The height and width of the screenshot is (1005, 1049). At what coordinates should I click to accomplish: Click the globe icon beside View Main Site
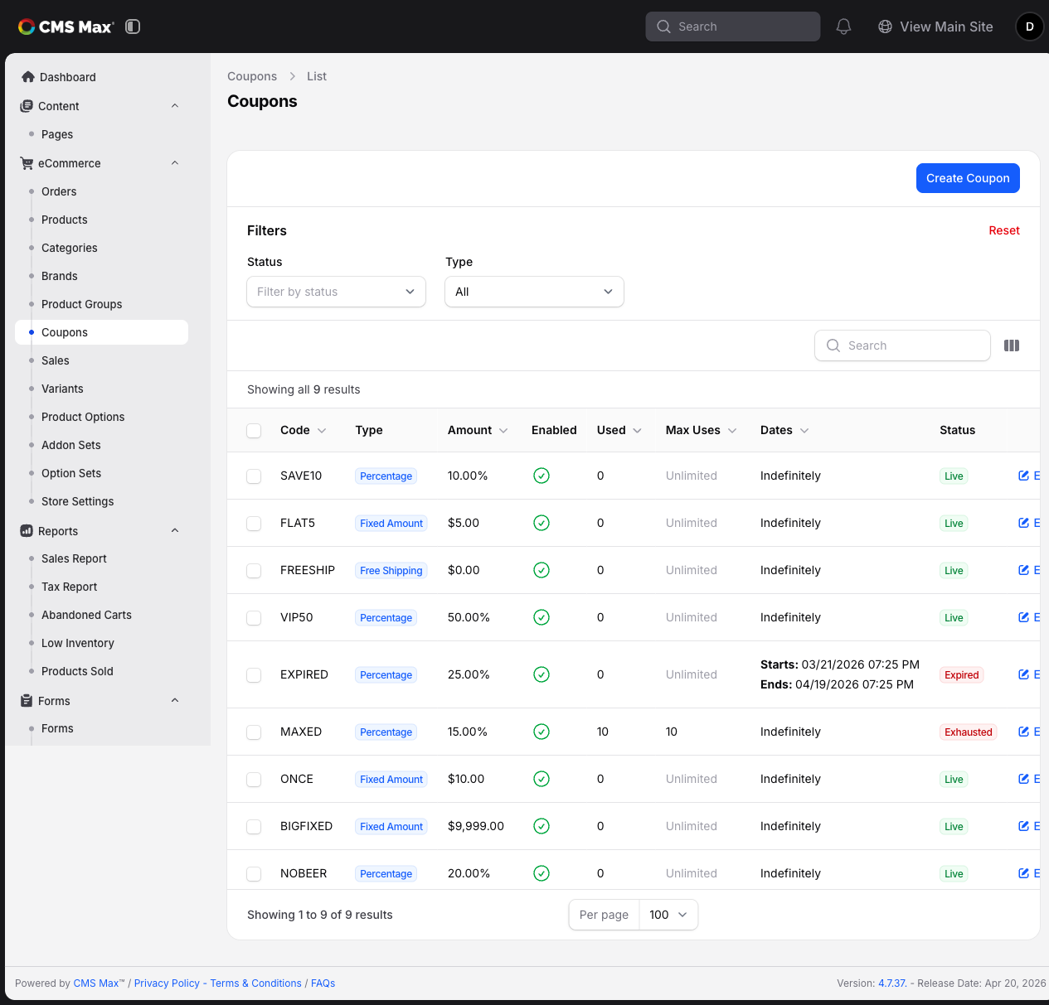(x=885, y=27)
